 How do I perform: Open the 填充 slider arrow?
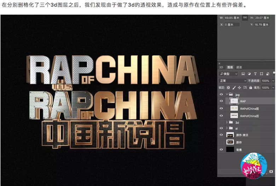273,87
